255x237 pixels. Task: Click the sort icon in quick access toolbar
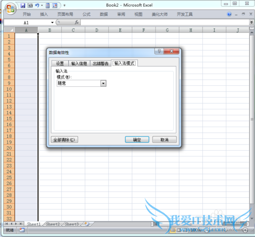click(55, 6)
